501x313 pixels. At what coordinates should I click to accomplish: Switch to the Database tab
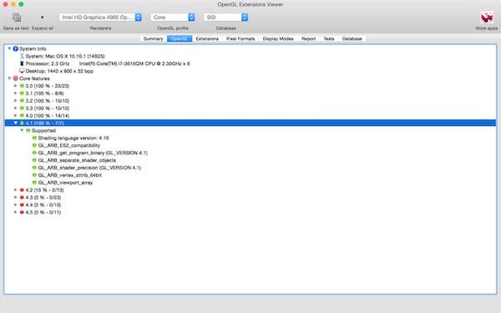352,38
